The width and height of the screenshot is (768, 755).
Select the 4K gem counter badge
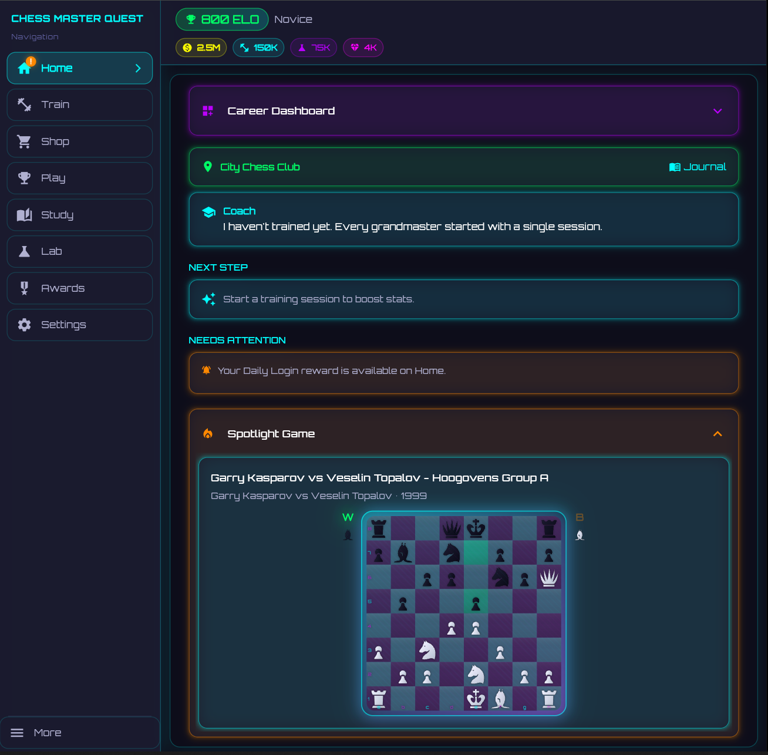point(363,48)
